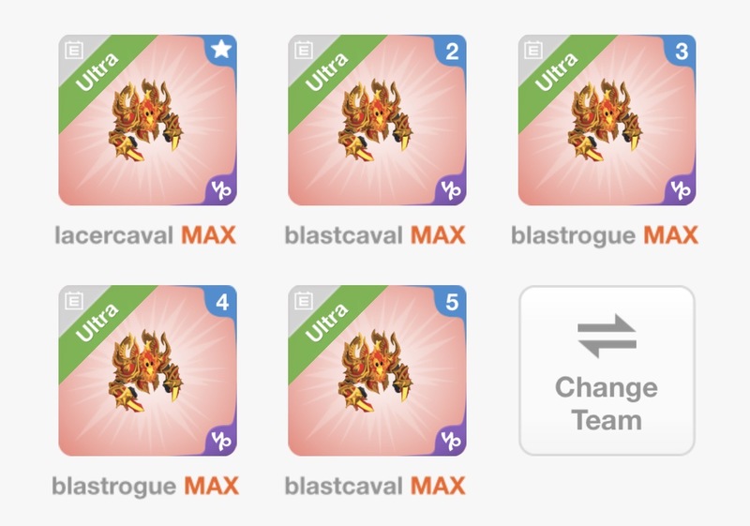This screenshot has height=526, width=750.
Task: Click the star badge on lacercaval card
Action: click(221, 50)
